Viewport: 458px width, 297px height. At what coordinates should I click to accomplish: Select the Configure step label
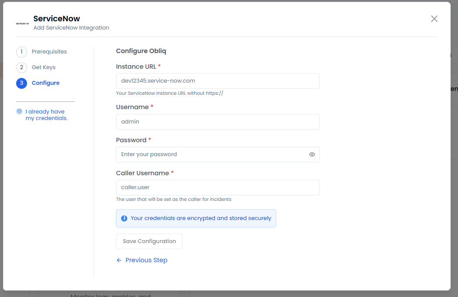pos(46,83)
